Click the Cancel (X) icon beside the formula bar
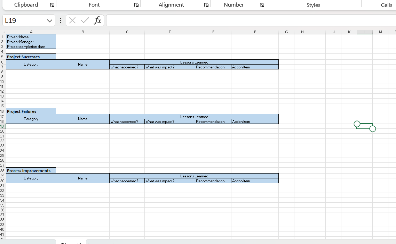 tap(72, 20)
